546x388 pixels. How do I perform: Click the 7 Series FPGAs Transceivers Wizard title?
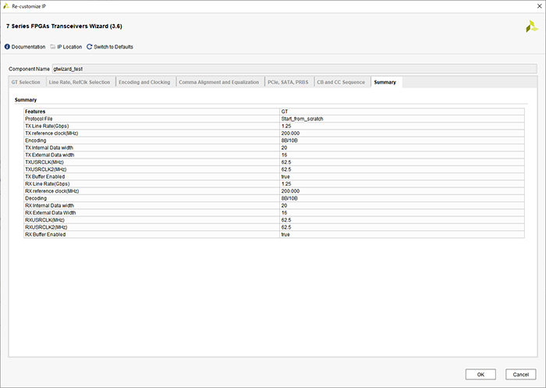pyautogui.click(x=64, y=26)
